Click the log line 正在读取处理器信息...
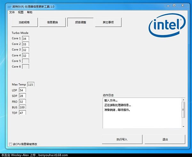The image size is (192, 157). tap(117, 105)
